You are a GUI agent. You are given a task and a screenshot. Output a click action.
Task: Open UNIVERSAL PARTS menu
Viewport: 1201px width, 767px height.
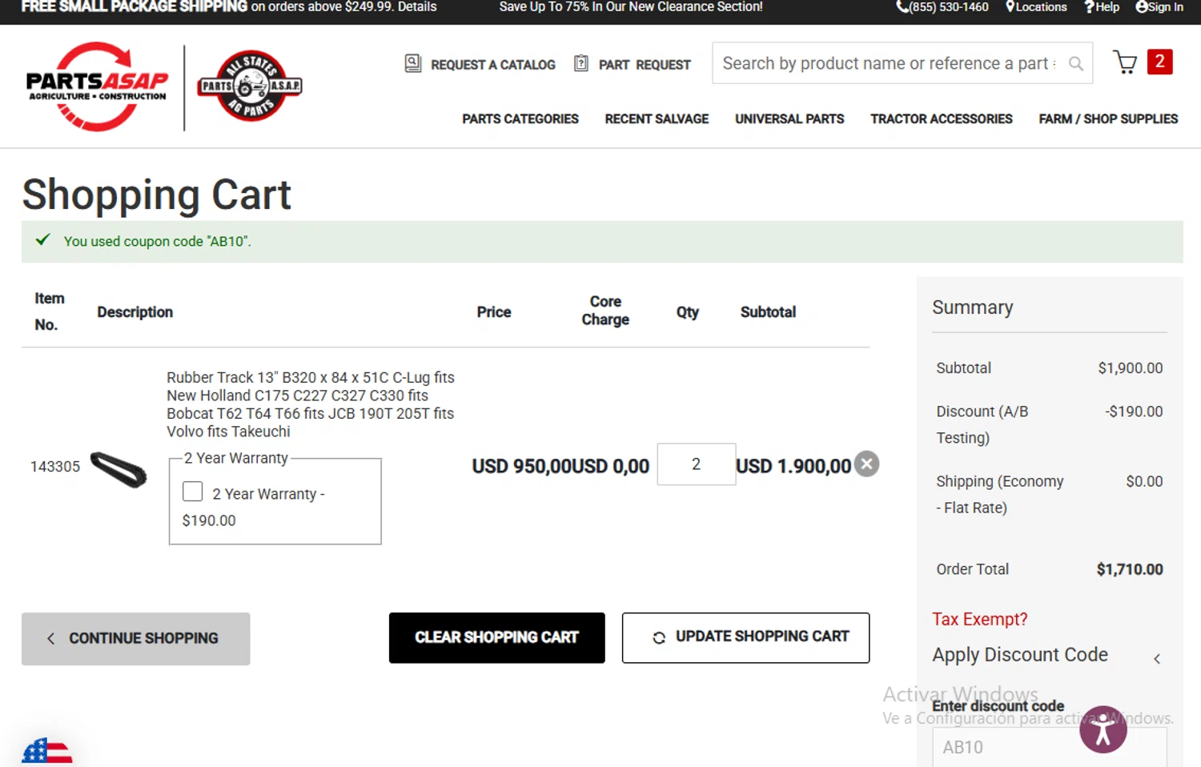pos(789,119)
